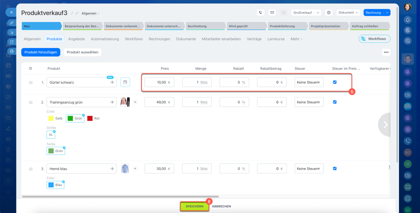
Task: Select the Rot color swatch
Action: [94, 118]
